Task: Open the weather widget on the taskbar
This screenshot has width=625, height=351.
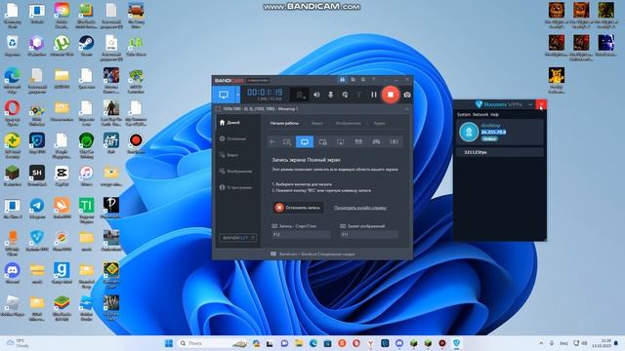Action: tap(18, 343)
